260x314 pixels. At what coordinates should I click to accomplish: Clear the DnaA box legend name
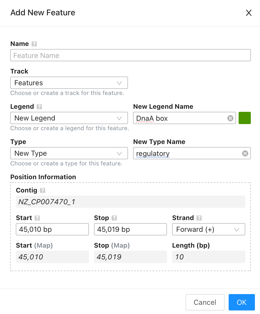(x=230, y=118)
